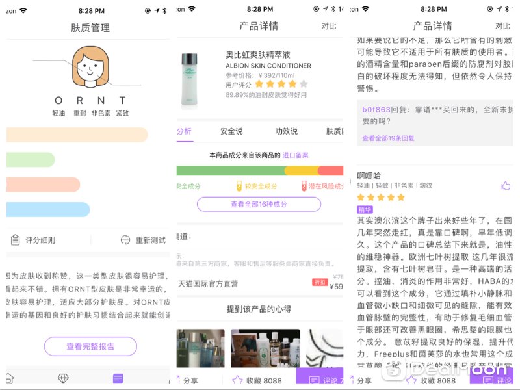
Task: Select the letter O 轻油 label
Action: point(58,106)
